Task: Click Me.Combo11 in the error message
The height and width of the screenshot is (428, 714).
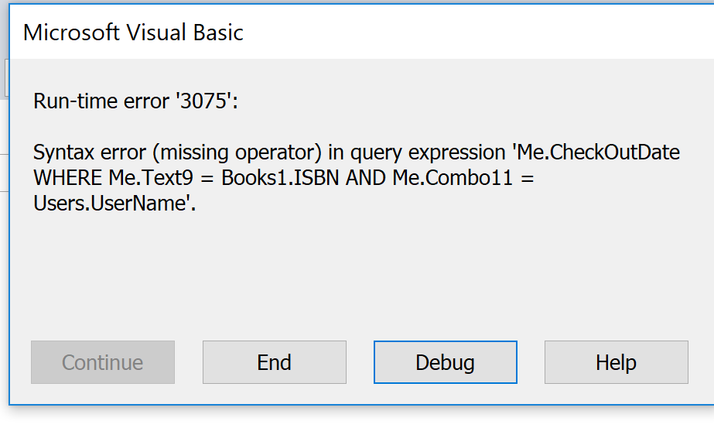Action: click(x=453, y=178)
